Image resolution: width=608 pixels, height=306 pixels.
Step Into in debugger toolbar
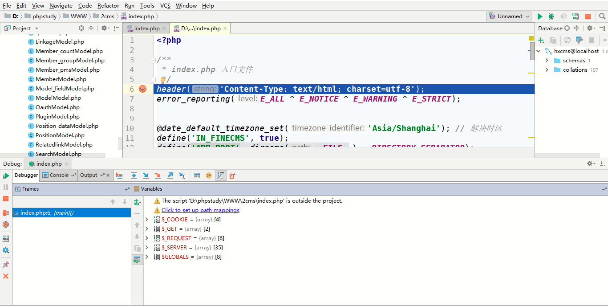click(146, 175)
